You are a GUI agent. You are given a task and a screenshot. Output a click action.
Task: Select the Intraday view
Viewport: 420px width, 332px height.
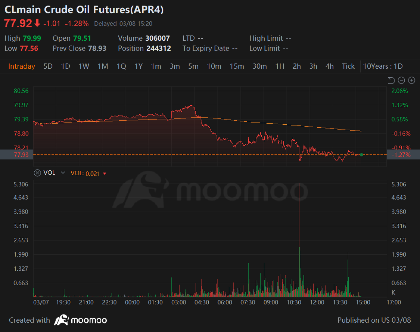(x=22, y=66)
